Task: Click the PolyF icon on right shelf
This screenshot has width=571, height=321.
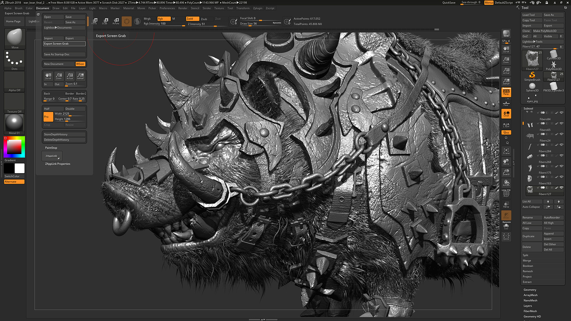Action: [x=506, y=195]
